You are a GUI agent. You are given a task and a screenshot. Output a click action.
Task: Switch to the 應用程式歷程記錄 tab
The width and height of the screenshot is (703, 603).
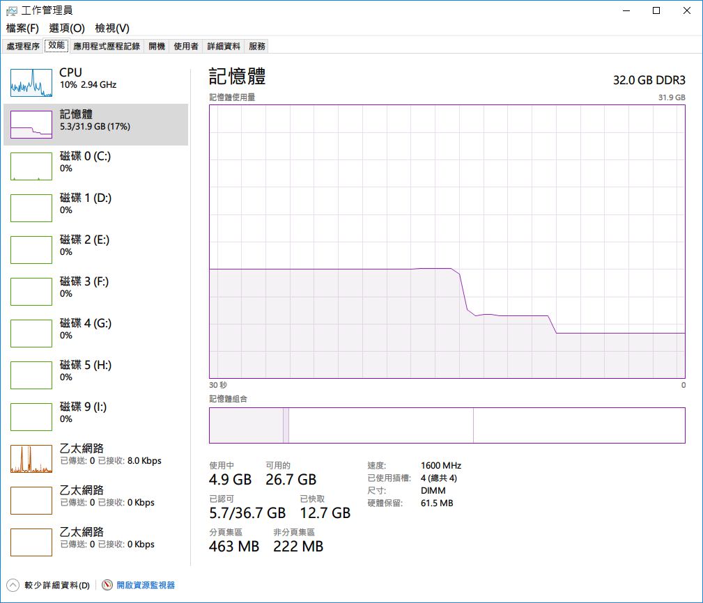tap(107, 46)
